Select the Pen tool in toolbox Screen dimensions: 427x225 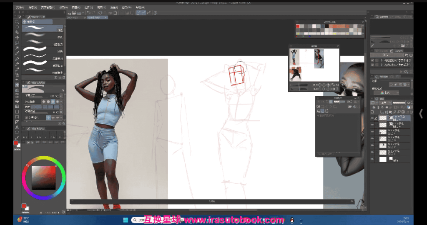[x=17, y=59]
